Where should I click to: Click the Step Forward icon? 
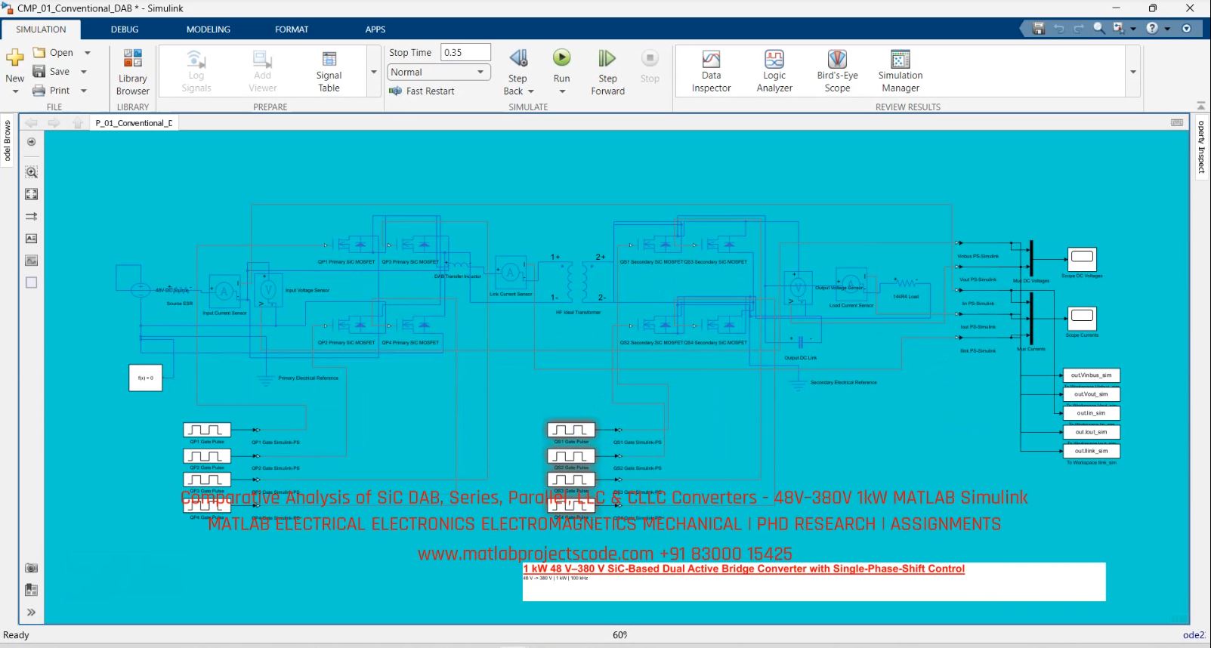(x=607, y=58)
